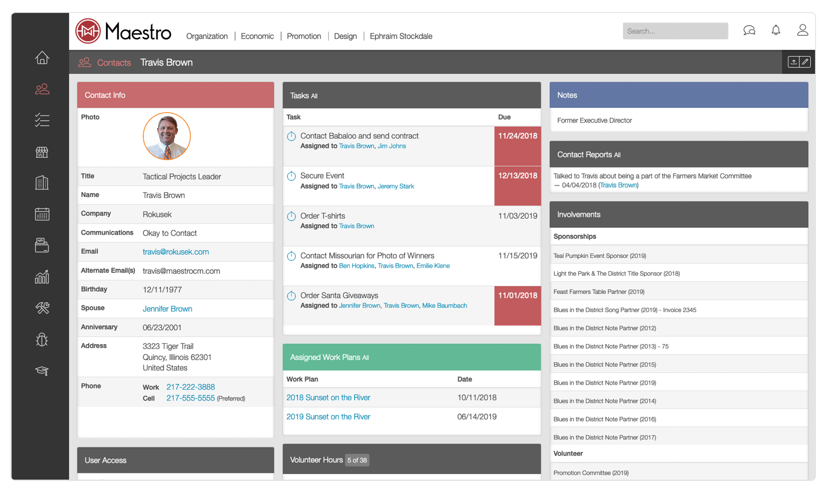828x493 pixels.
Task: Open the upload icon near the edit button
Action: click(794, 62)
